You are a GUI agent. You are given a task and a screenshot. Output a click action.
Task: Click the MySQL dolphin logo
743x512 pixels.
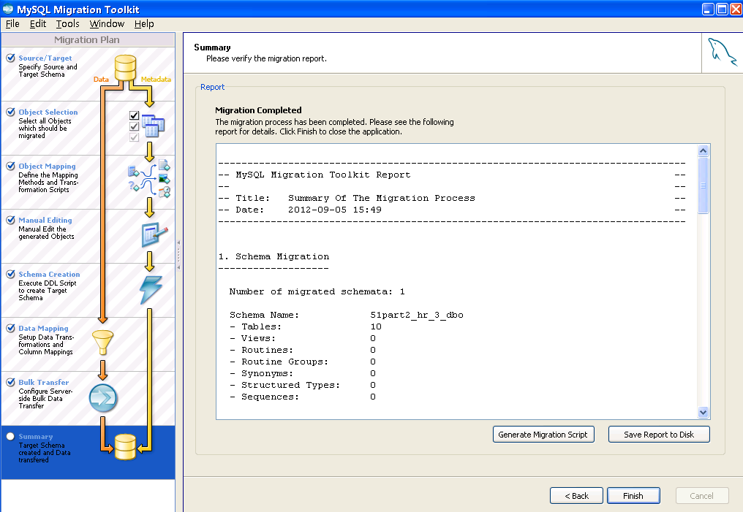pyautogui.click(x=722, y=52)
